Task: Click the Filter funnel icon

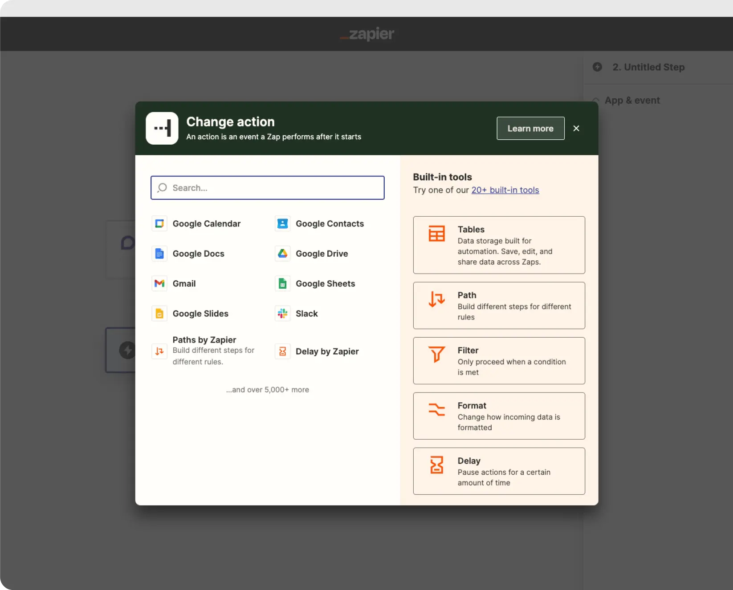Action: (x=436, y=355)
